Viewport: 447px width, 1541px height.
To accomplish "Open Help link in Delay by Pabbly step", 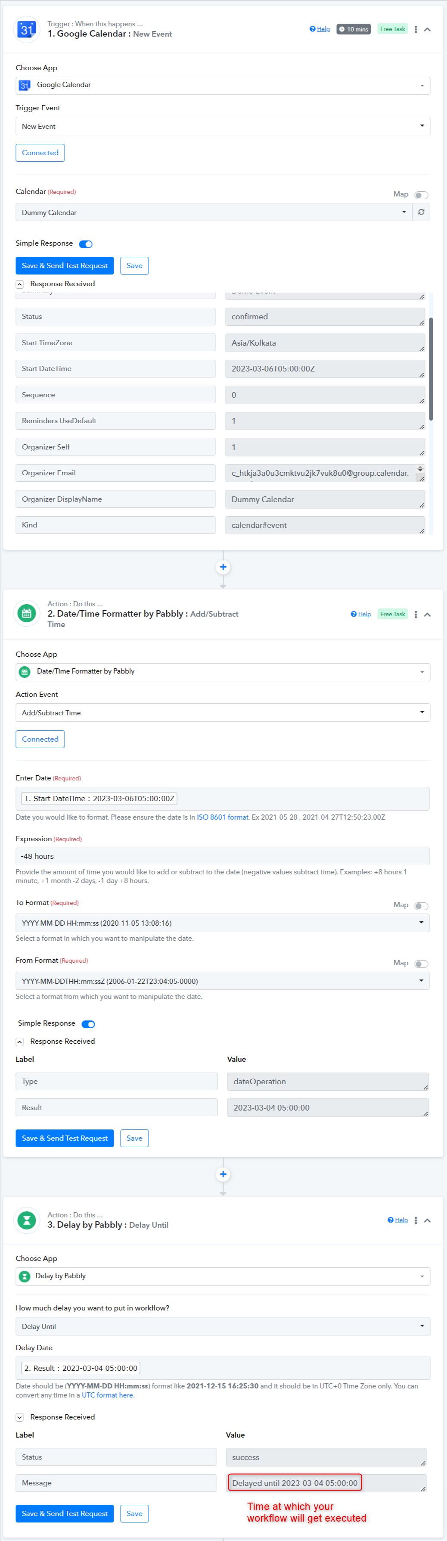I will point(398,1220).
